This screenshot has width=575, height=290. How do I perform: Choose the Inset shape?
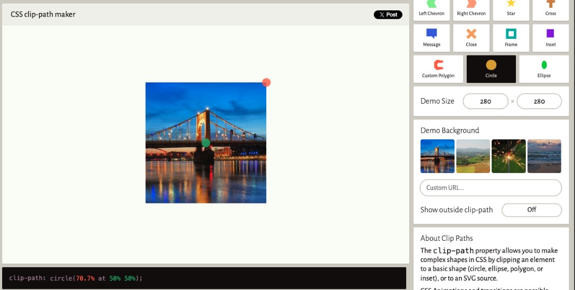point(551,38)
